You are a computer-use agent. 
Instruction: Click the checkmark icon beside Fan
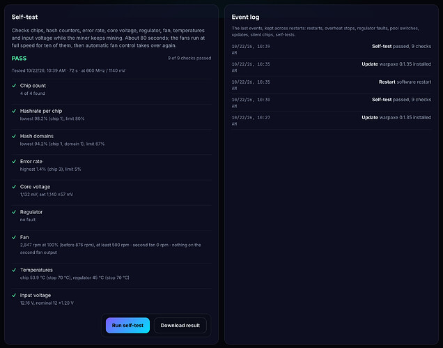pyautogui.click(x=14, y=237)
